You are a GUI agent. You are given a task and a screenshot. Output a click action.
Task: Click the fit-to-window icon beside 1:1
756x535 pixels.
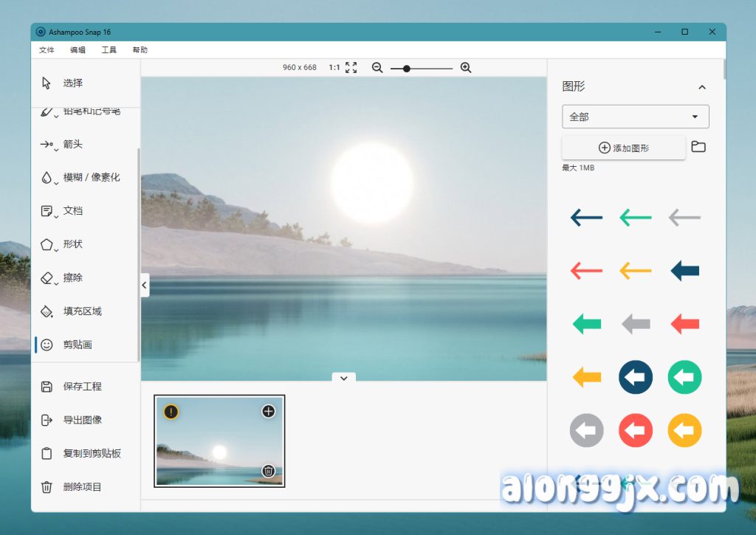pos(351,68)
